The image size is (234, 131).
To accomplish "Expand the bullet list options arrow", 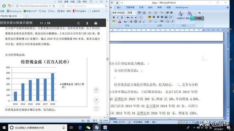I will click(152, 13).
